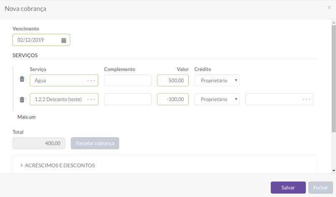336x197 pixels.
Task: Close the Nova cobrança dialog with X
Action: click(x=329, y=8)
